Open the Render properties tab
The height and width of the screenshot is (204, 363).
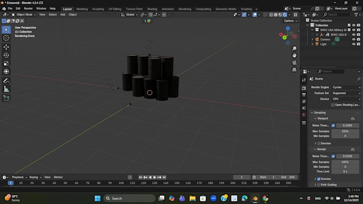coord(304,88)
